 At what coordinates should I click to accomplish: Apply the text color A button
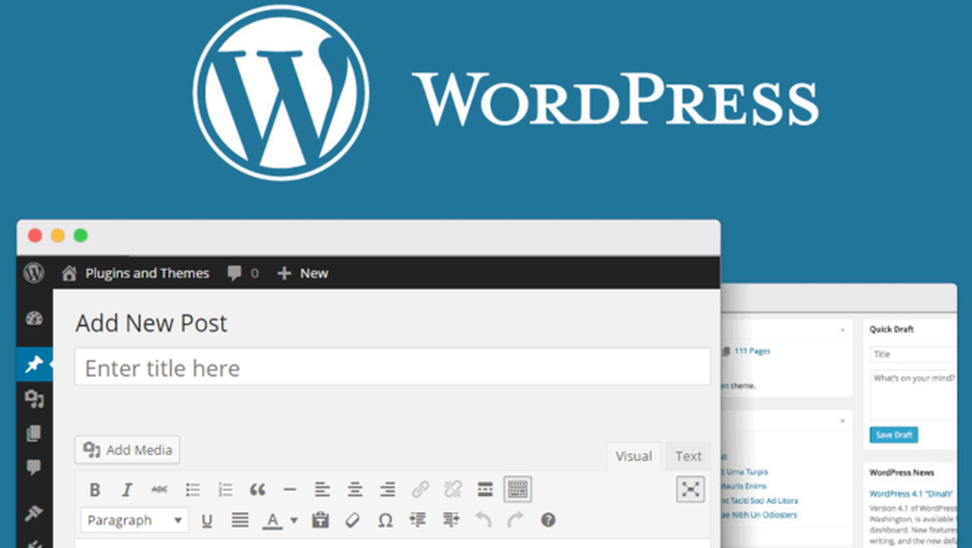(x=273, y=520)
